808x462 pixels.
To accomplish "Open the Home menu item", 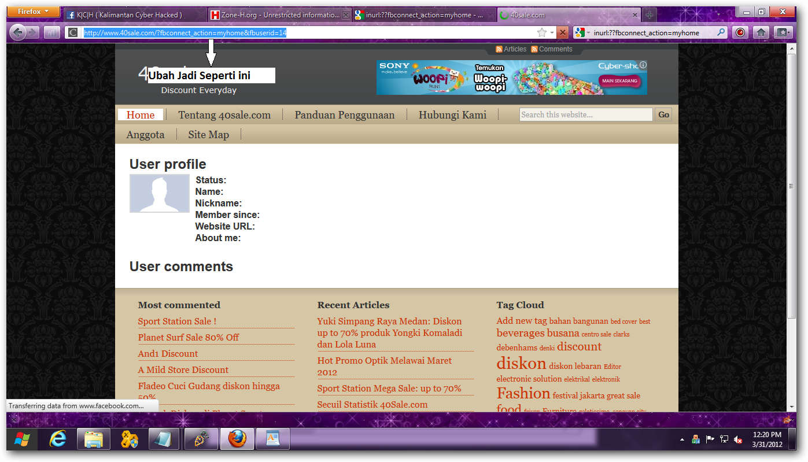I will tap(141, 114).
